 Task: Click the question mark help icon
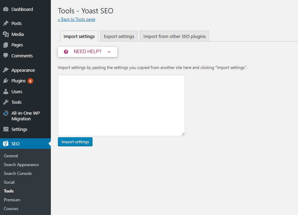coord(66,52)
